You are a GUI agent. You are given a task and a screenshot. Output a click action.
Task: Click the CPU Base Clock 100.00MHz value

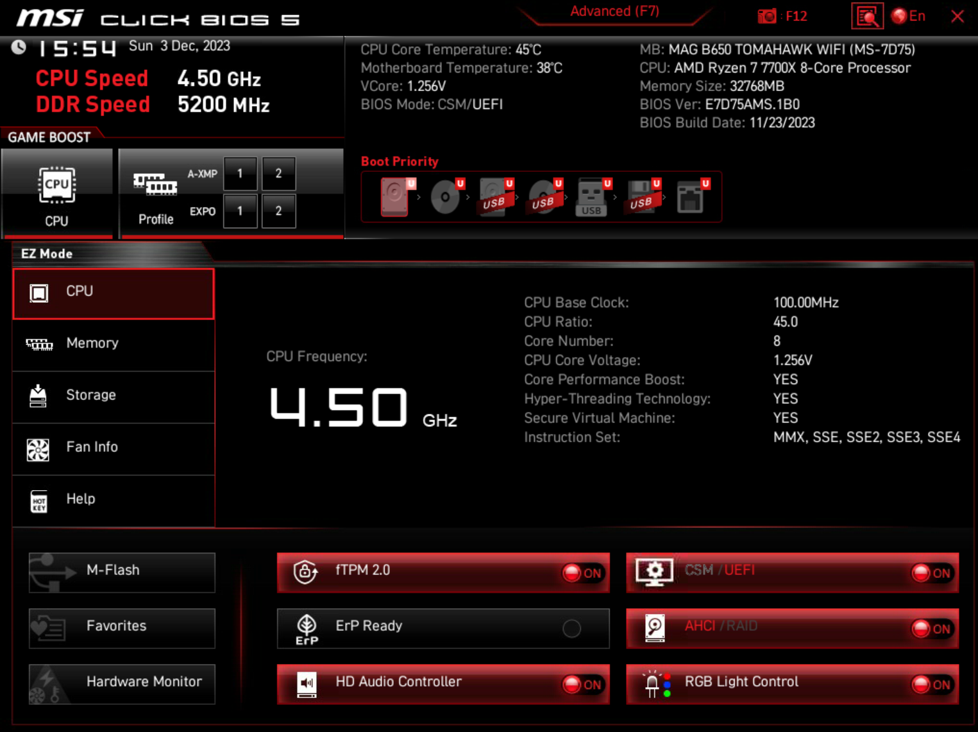click(806, 302)
